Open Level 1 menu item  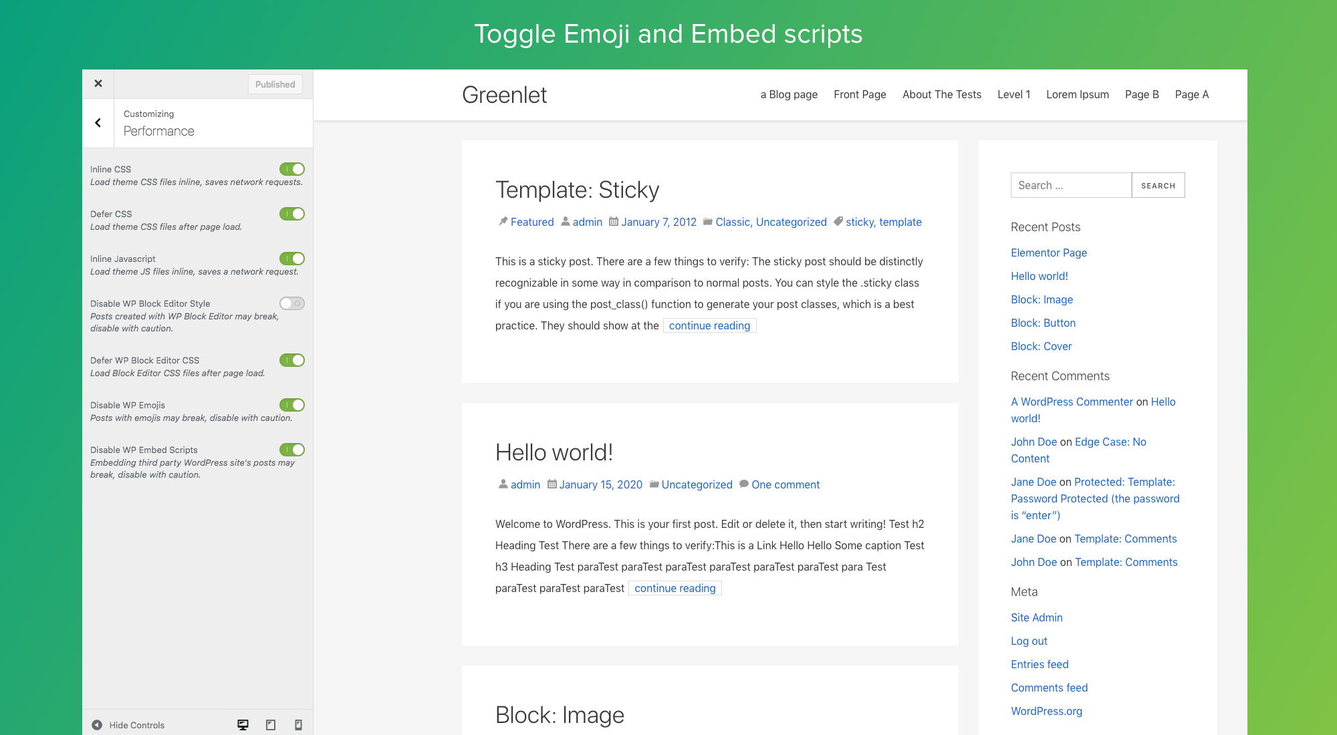(1013, 94)
